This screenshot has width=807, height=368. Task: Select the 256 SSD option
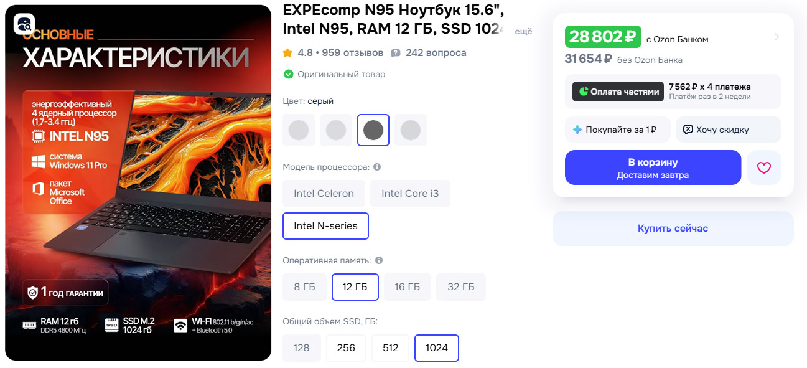346,348
